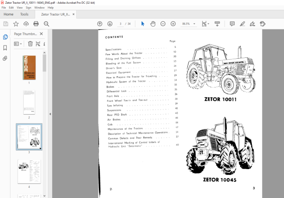Click the thumbnail panel scrollbar handle

tap(44, 63)
